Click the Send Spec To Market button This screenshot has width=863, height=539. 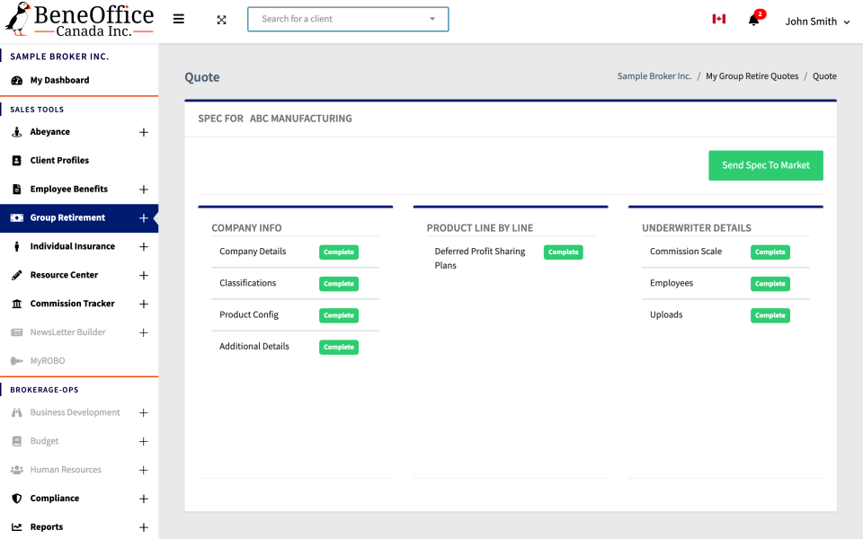[765, 165]
